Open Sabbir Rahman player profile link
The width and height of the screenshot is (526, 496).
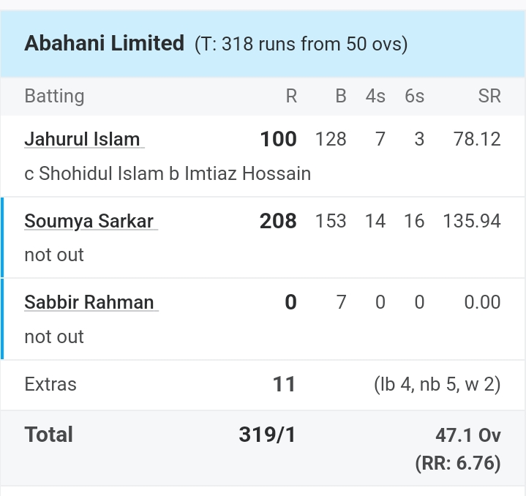pyautogui.click(x=91, y=302)
